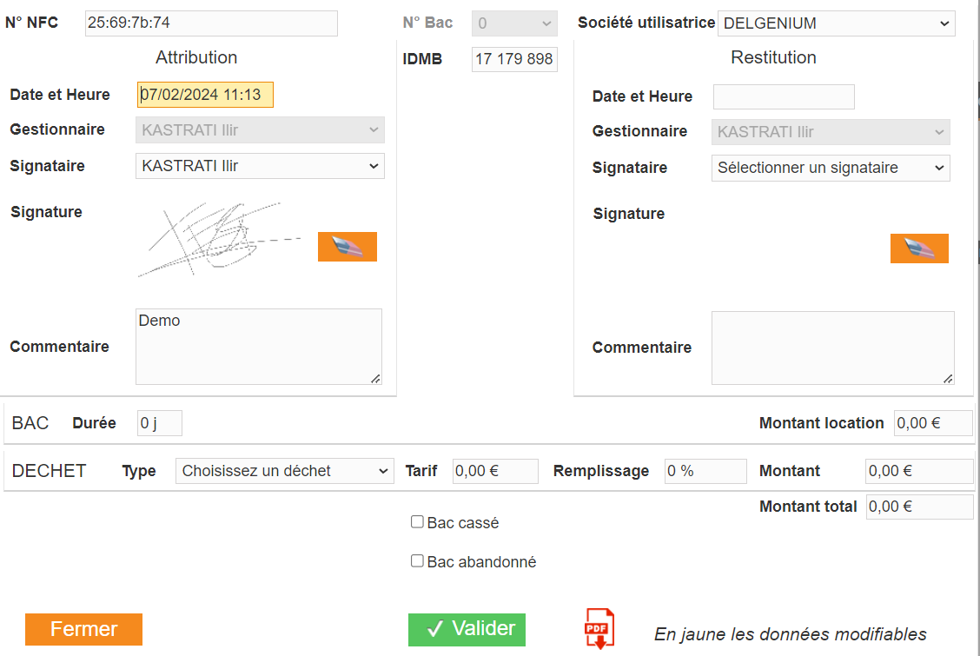Image resolution: width=980 pixels, height=656 pixels.
Task: Click the Attribution Commentaire text area
Action: [x=259, y=347]
